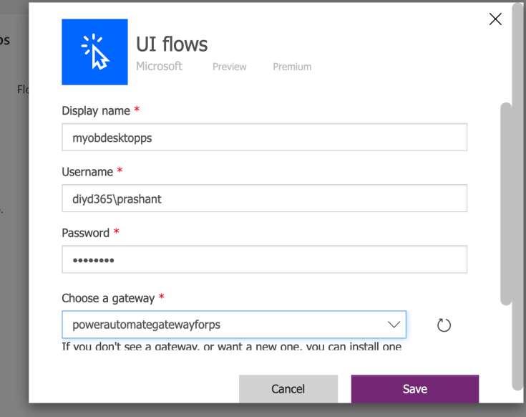The height and width of the screenshot is (417, 526).
Task: Click the UI flows connector logo
Action: click(x=94, y=52)
